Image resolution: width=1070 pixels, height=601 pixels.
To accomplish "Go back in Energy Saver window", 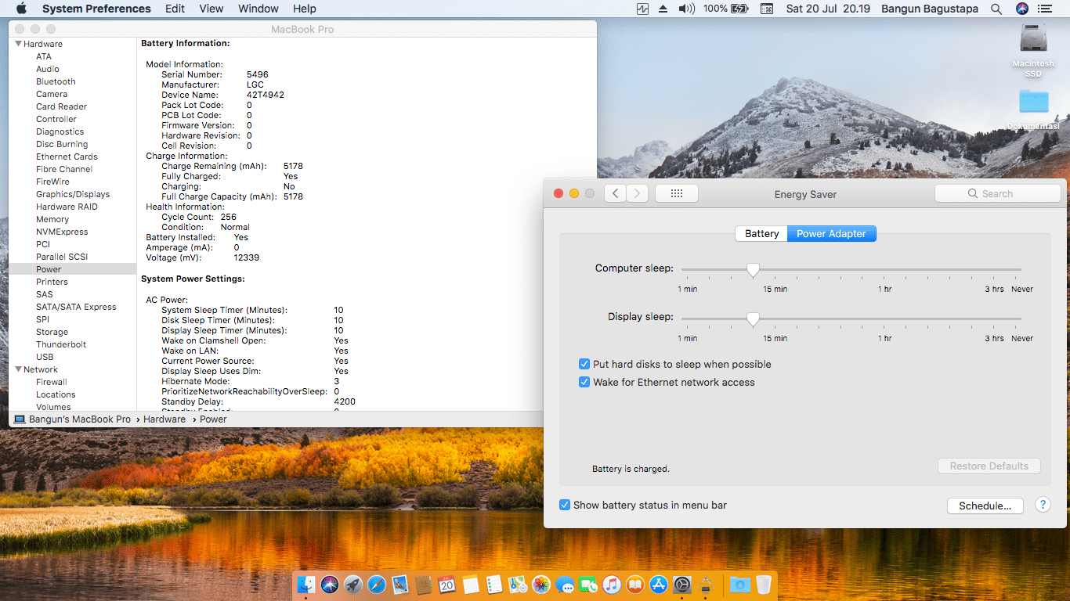I will coord(615,193).
